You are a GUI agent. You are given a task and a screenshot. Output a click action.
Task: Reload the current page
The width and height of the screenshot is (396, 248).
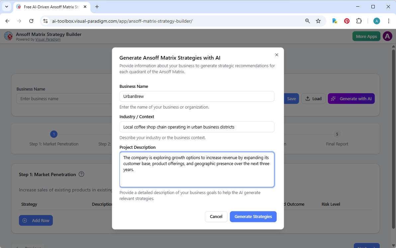pyautogui.click(x=31, y=21)
